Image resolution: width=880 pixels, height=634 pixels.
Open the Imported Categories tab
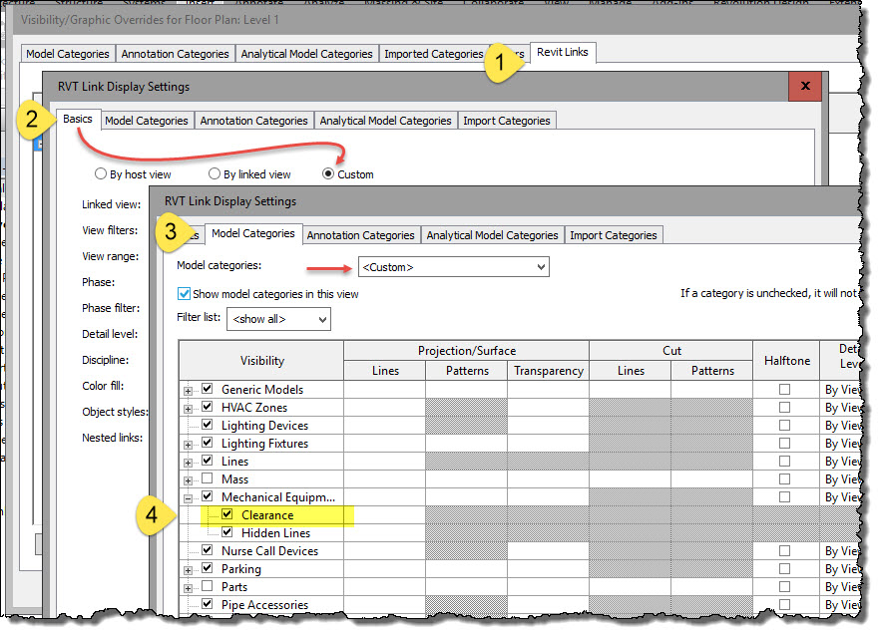(x=434, y=54)
